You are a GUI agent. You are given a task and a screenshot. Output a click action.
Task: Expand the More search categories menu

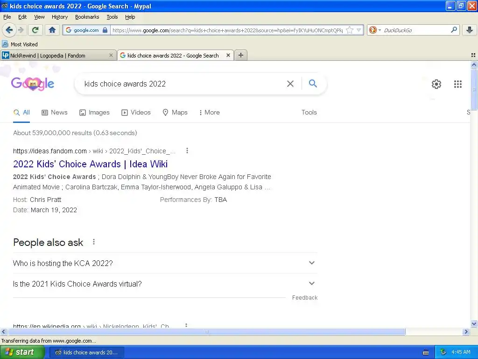click(x=210, y=112)
